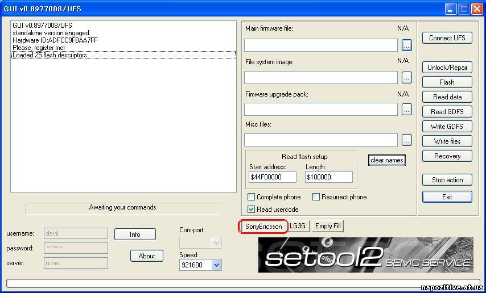Open the About dialog
The width and height of the screenshot is (486, 293).
147,256
